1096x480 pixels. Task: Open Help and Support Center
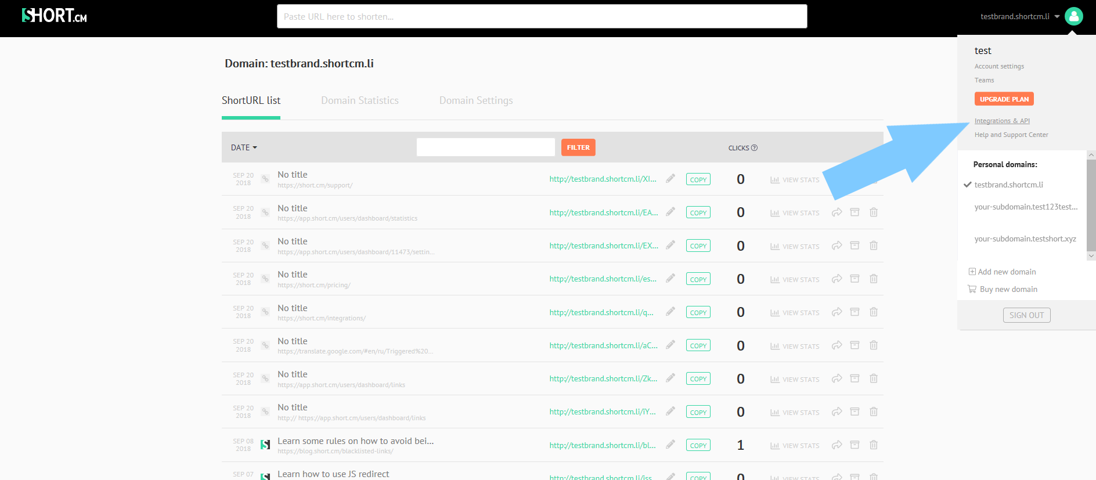pyautogui.click(x=1011, y=135)
